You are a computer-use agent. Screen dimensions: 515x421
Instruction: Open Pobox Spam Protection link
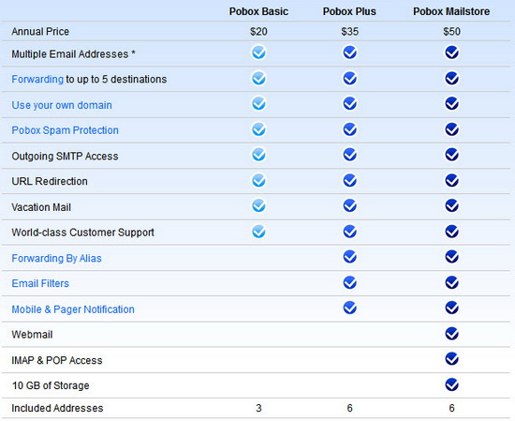(65, 130)
